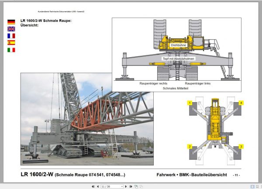Click the Drehbühne label
The height and width of the screenshot is (189, 262).
coord(178,45)
